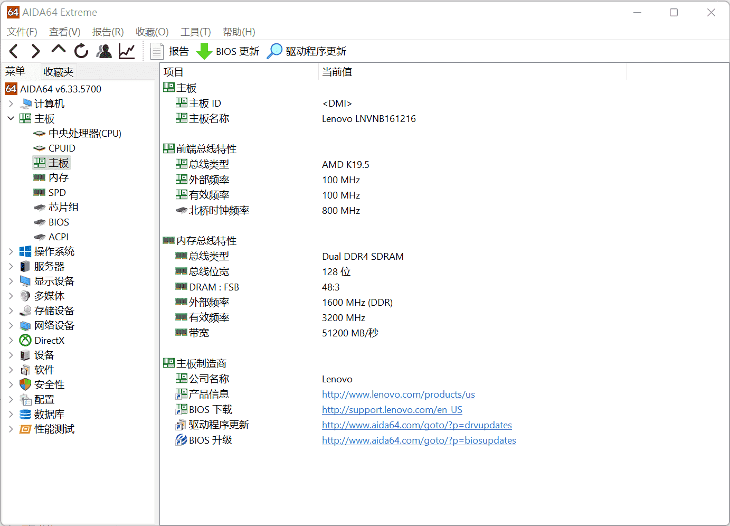Open the drvupdates aida64 link

tap(417, 425)
